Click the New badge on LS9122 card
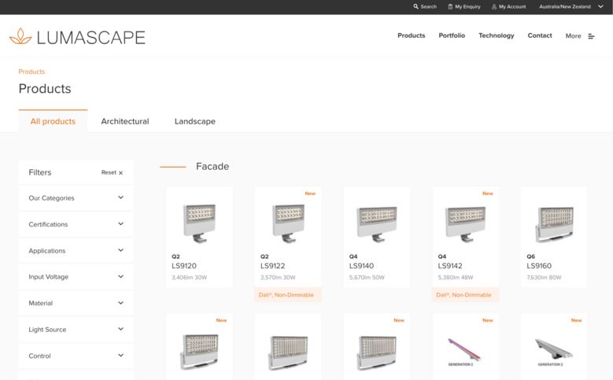Viewport: 613px width, 380px height. [310, 194]
